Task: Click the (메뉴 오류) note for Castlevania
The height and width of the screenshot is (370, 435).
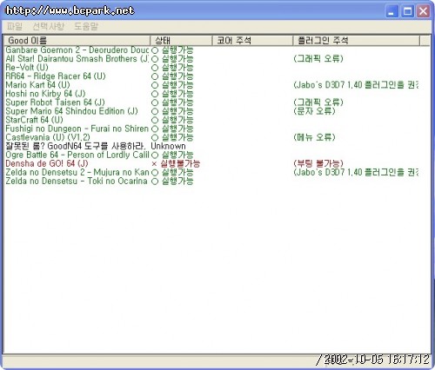Action: pos(314,137)
